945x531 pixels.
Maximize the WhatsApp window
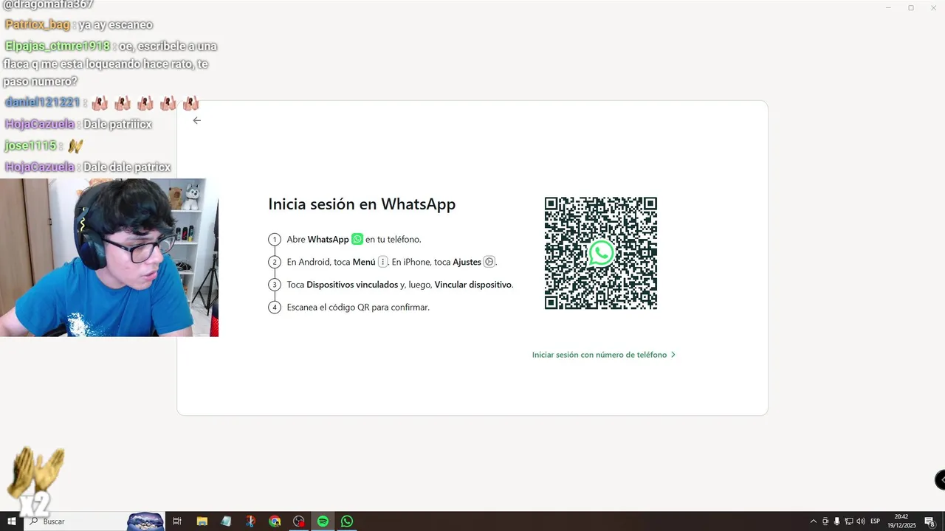[x=911, y=7]
